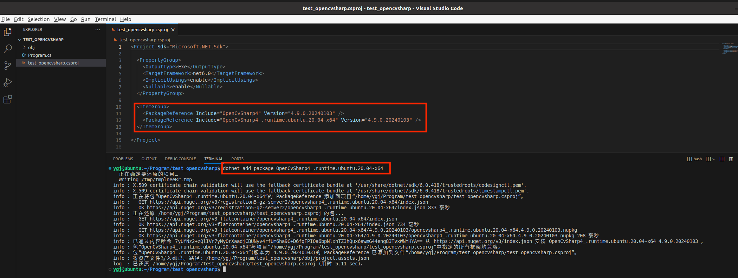The image size is (738, 278).
Task: Open the Help menu
Action: click(125, 19)
